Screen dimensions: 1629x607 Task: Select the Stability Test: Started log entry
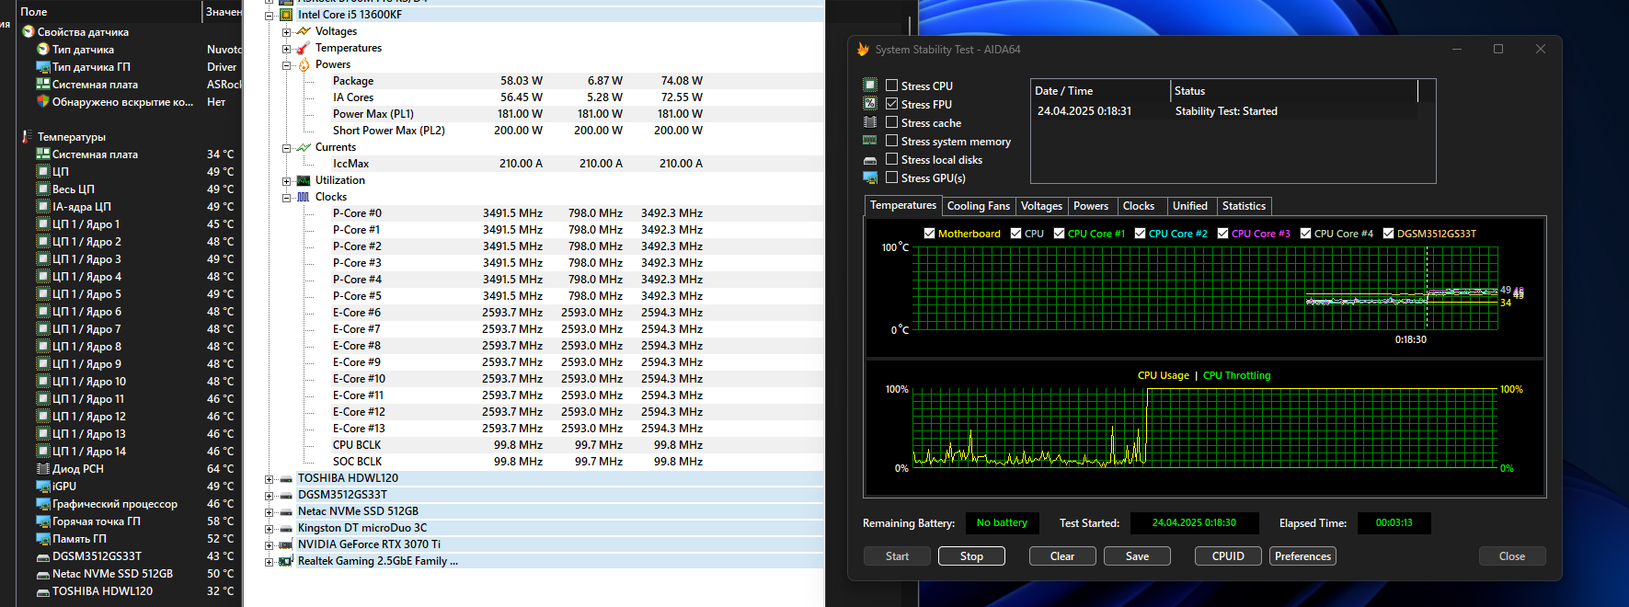(x=1225, y=111)
